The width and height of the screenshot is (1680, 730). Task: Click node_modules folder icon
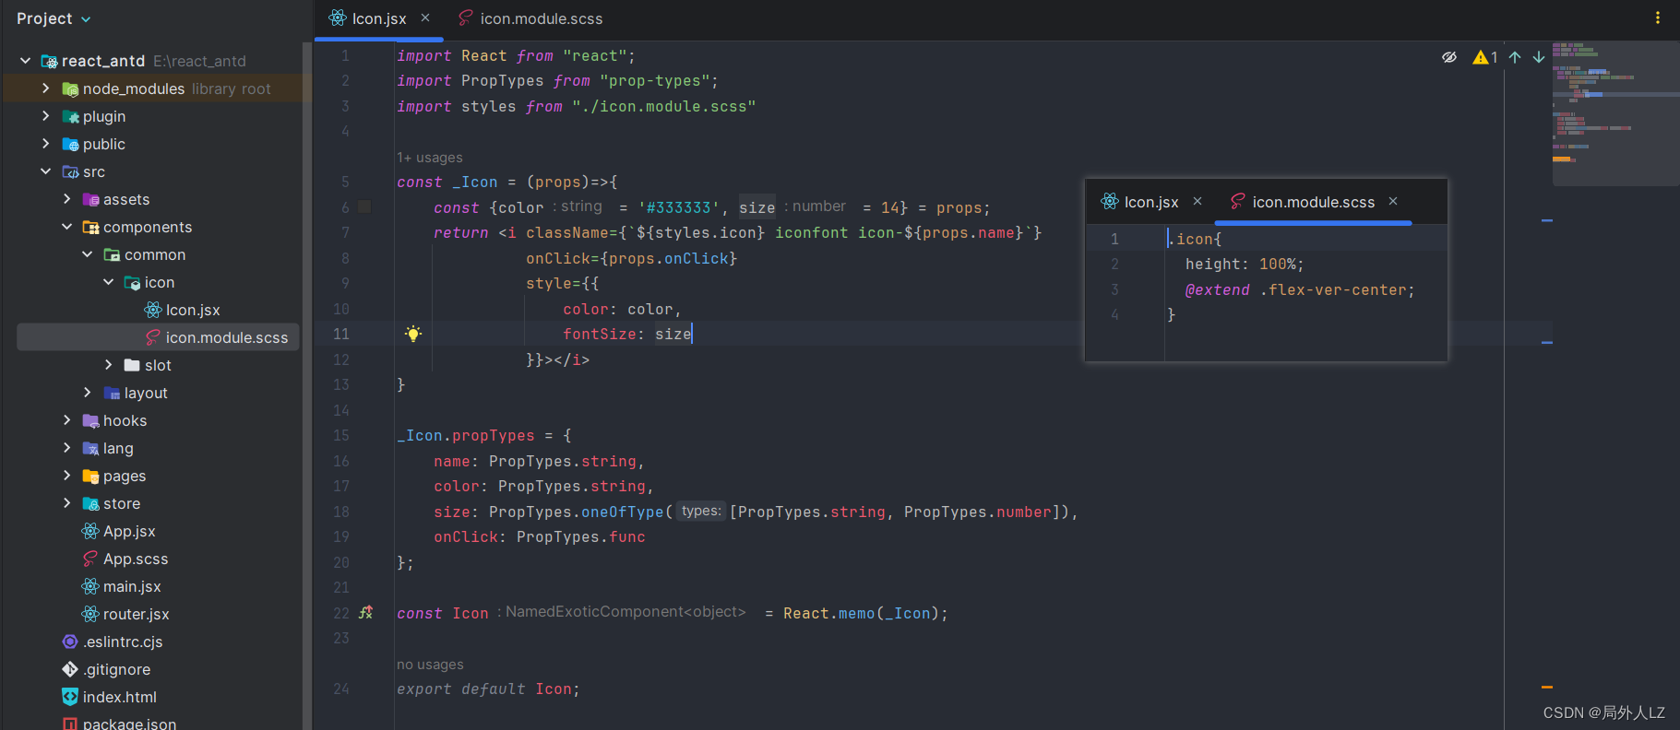click(70, 89)
